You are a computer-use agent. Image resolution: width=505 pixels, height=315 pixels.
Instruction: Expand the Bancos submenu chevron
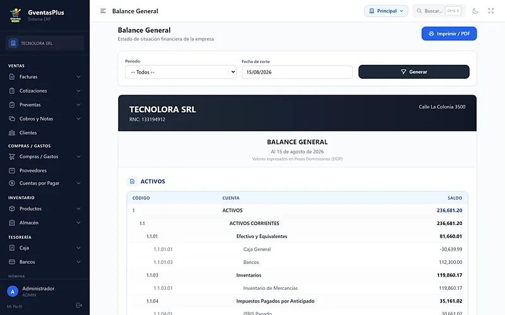click(x=78, y=262)
